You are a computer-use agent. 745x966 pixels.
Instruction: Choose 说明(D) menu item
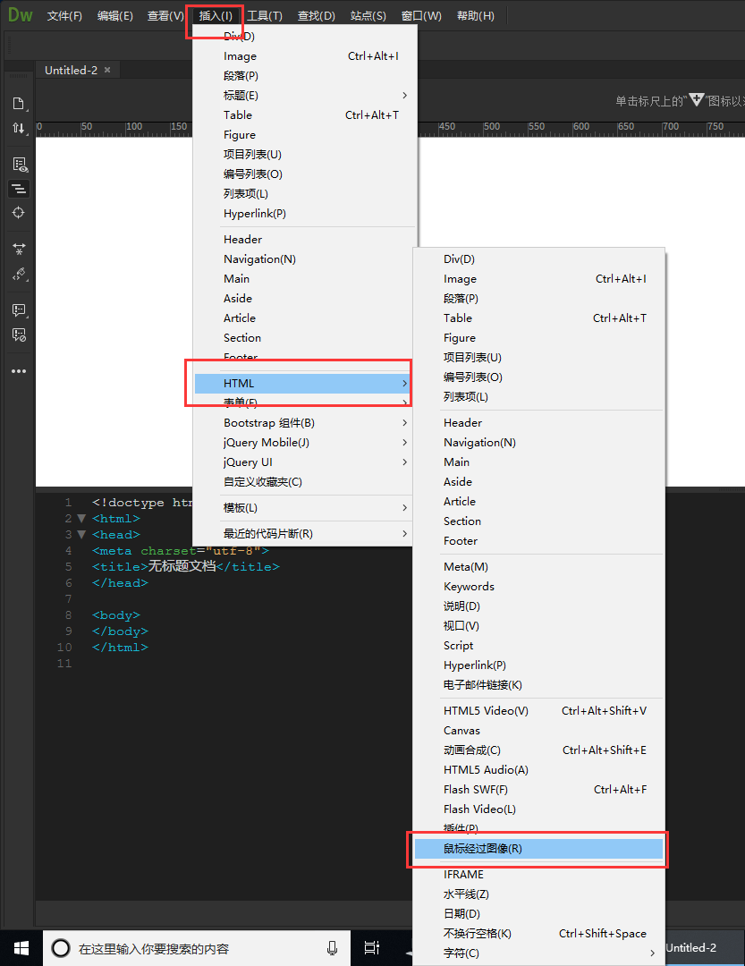tap(538, 606)
